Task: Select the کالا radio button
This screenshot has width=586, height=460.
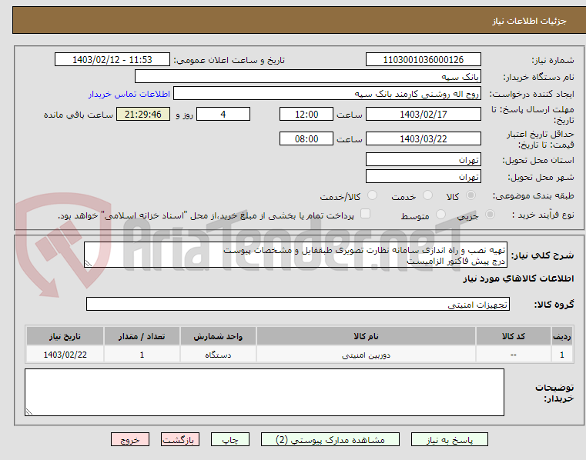Action: point(470,195)
